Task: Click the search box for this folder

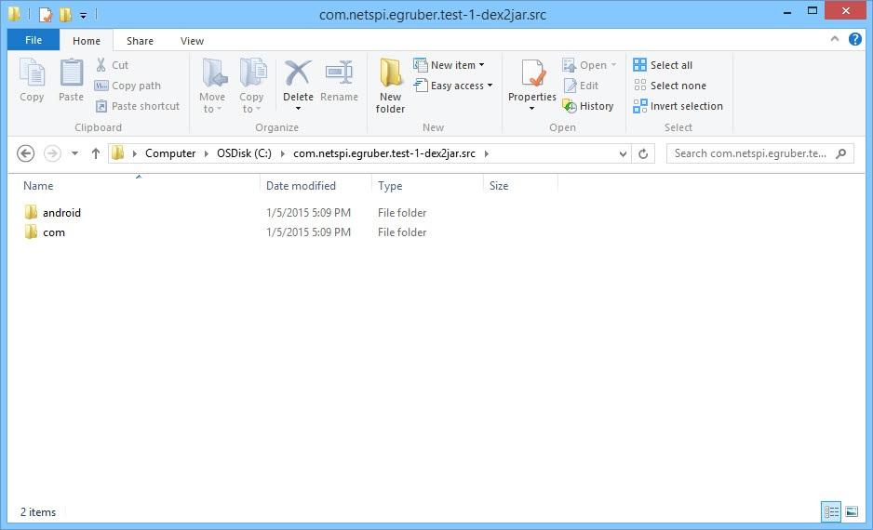Action: pyautogui.click(x=750, y=153)
